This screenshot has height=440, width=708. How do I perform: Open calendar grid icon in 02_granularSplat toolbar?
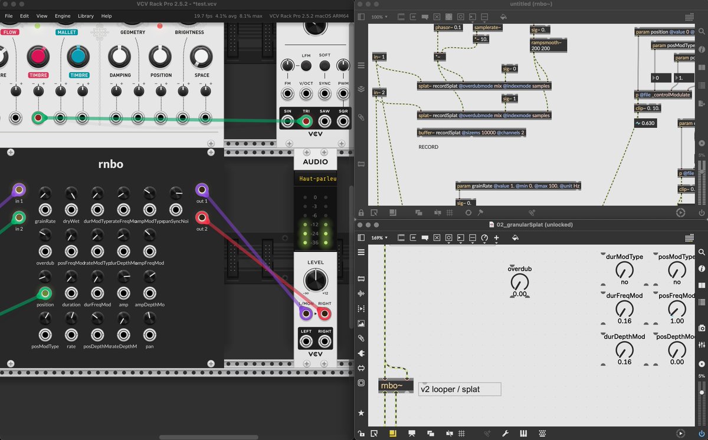tap(689, 238)
